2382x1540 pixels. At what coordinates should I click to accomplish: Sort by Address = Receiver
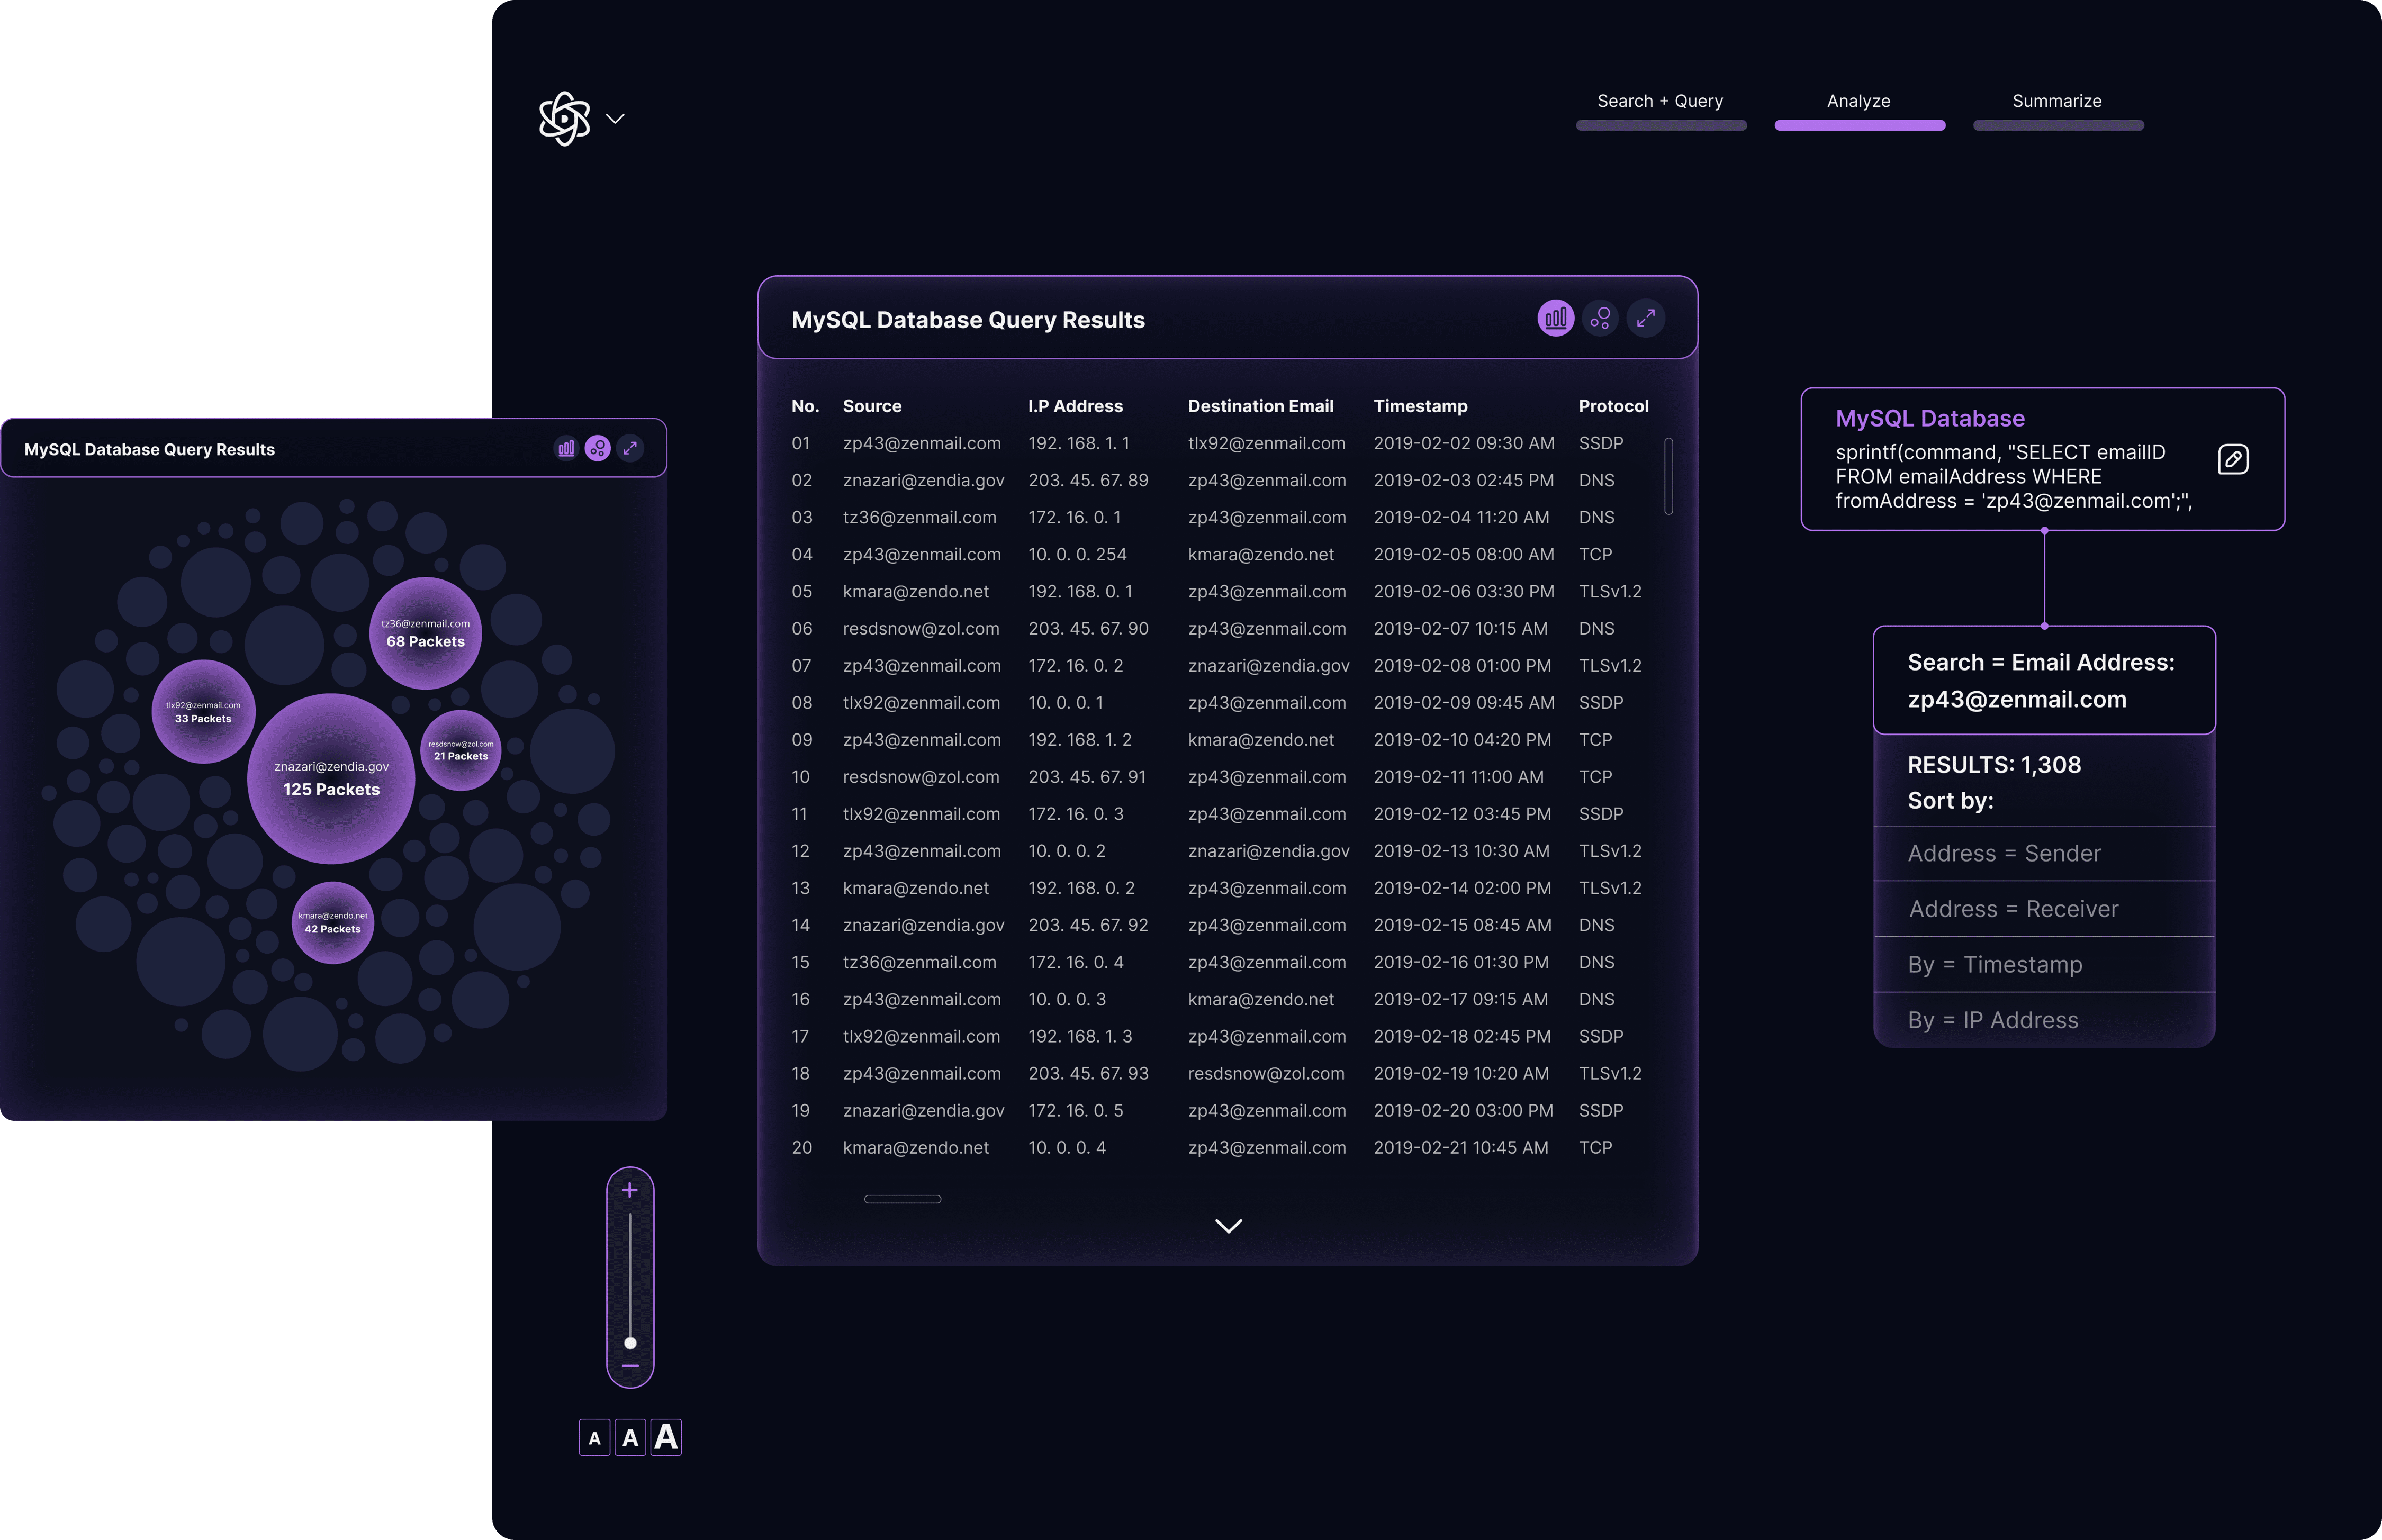pos(2043,909)
